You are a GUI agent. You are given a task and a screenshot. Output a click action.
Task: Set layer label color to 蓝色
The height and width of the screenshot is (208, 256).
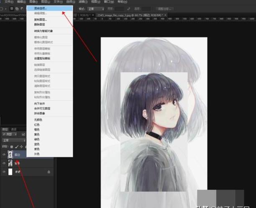click(50, 144)
